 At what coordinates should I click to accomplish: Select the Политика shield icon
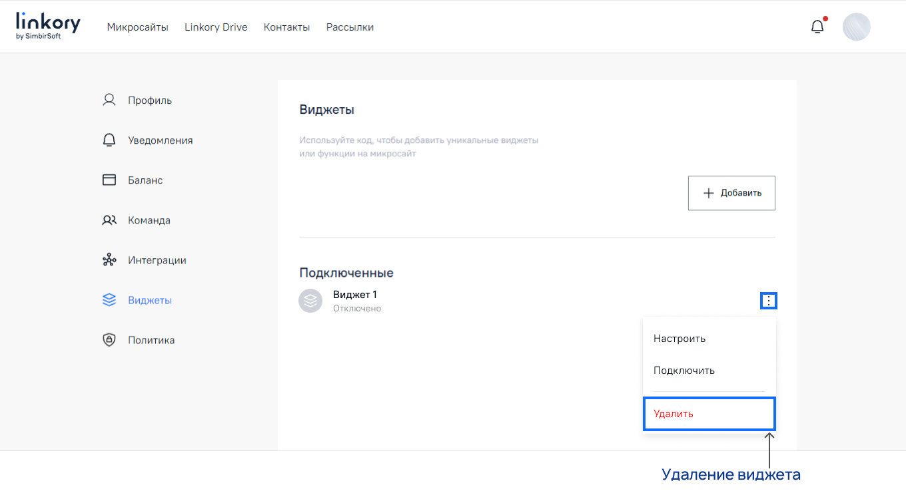(x=109, y=339)
